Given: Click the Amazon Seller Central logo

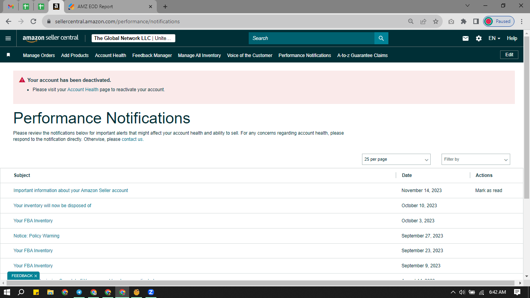Looking at the screenshot, I should click(x=50, y=38).
